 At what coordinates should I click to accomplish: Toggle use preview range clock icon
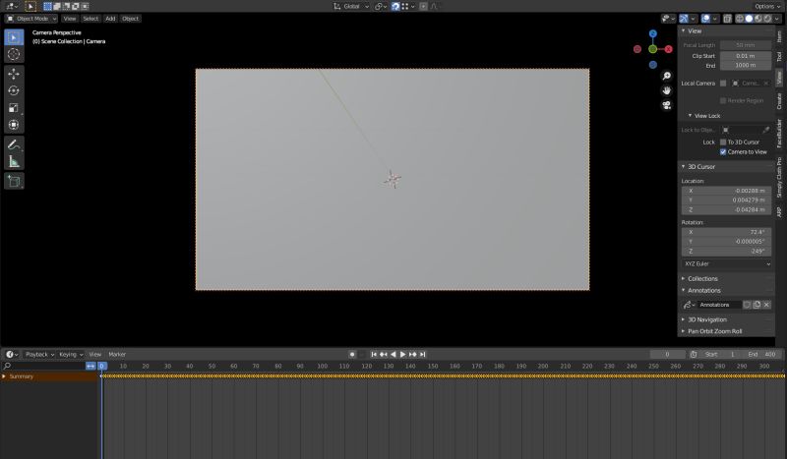[694, 354]
